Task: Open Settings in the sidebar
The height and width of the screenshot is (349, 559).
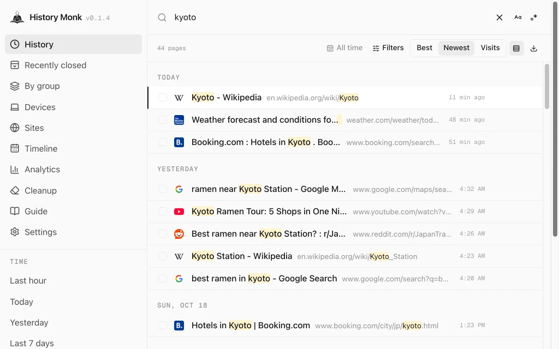Action: [x=74, y=232]
